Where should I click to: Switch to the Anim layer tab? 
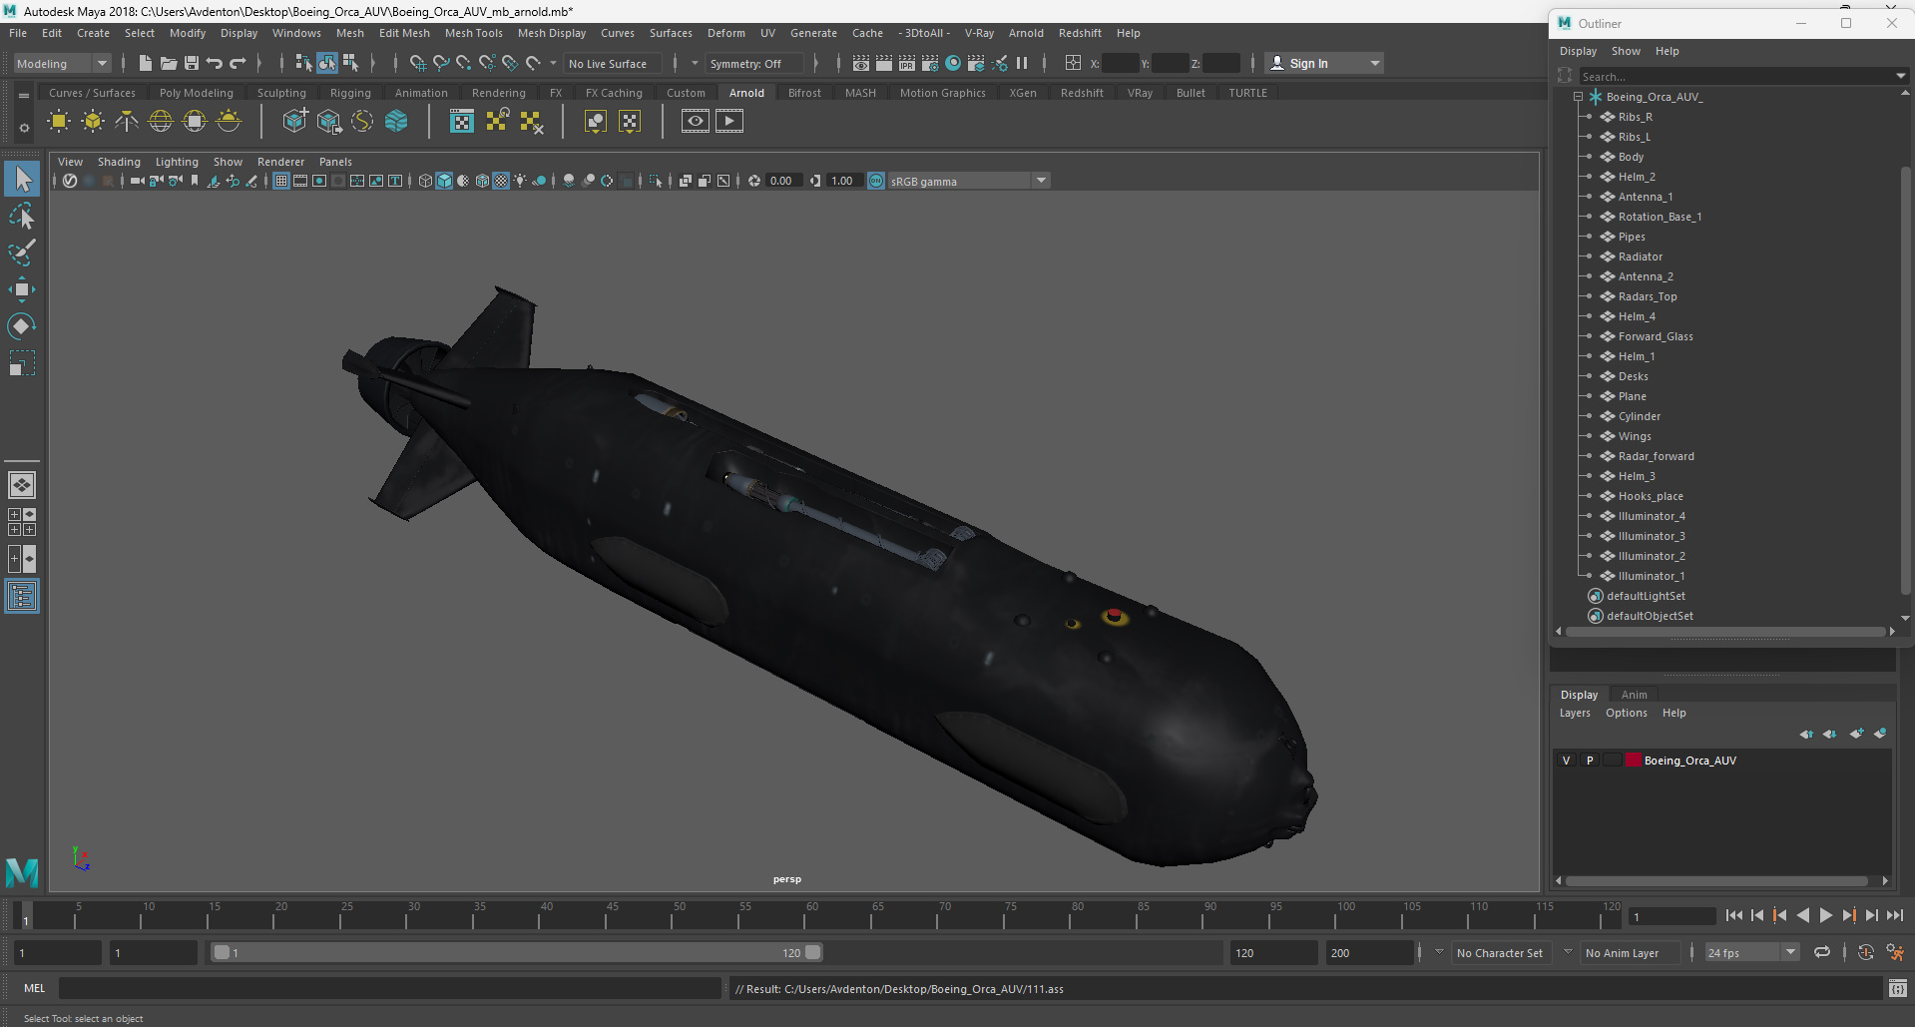(1634, 695)
